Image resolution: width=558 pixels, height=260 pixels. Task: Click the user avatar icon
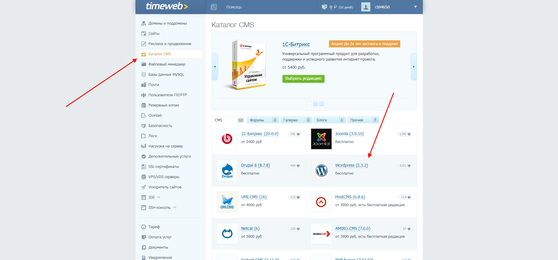pos(366,7)
